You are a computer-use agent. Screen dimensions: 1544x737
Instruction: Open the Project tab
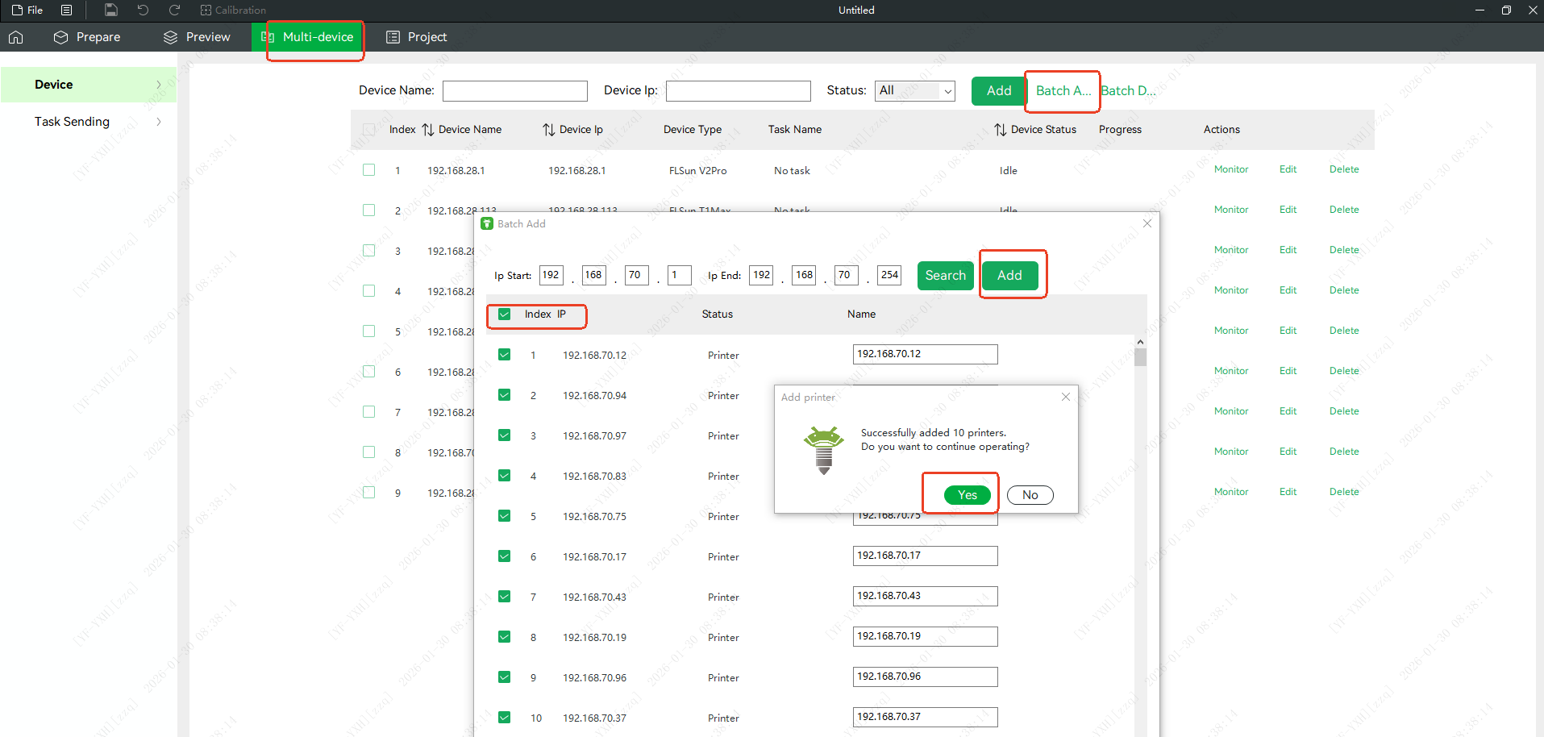point(416,37)
